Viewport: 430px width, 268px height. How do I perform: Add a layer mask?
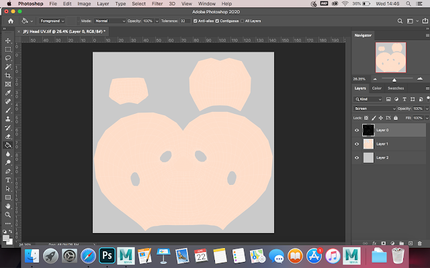(x=384, y=243)
